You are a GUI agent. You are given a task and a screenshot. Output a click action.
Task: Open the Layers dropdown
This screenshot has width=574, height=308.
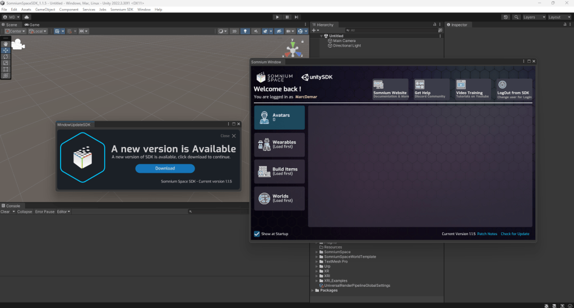[531, 17]
